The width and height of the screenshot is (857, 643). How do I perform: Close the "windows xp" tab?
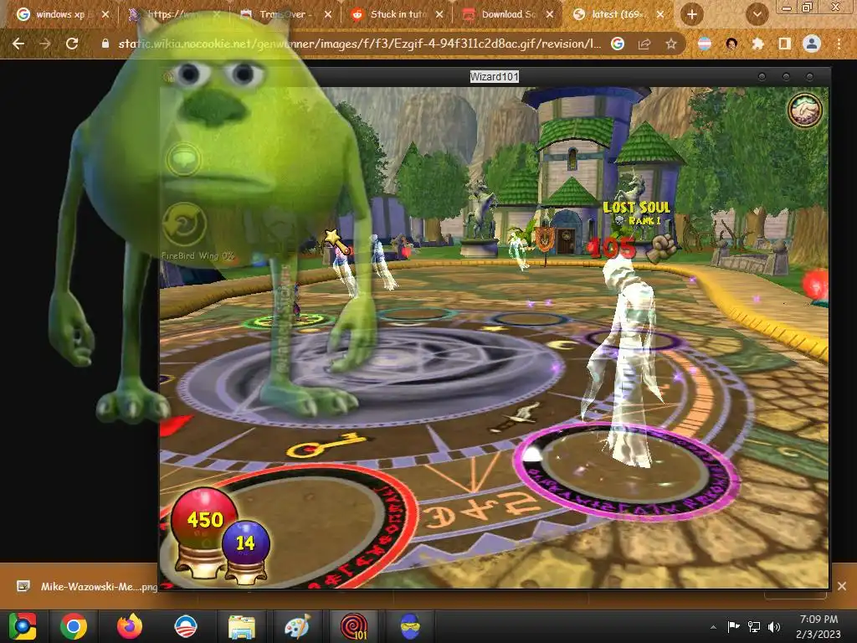[x=105, y=15]
